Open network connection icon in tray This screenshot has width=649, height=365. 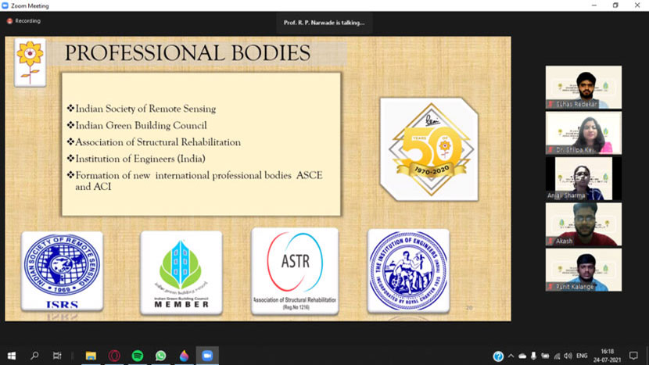(x=557, y=356)
